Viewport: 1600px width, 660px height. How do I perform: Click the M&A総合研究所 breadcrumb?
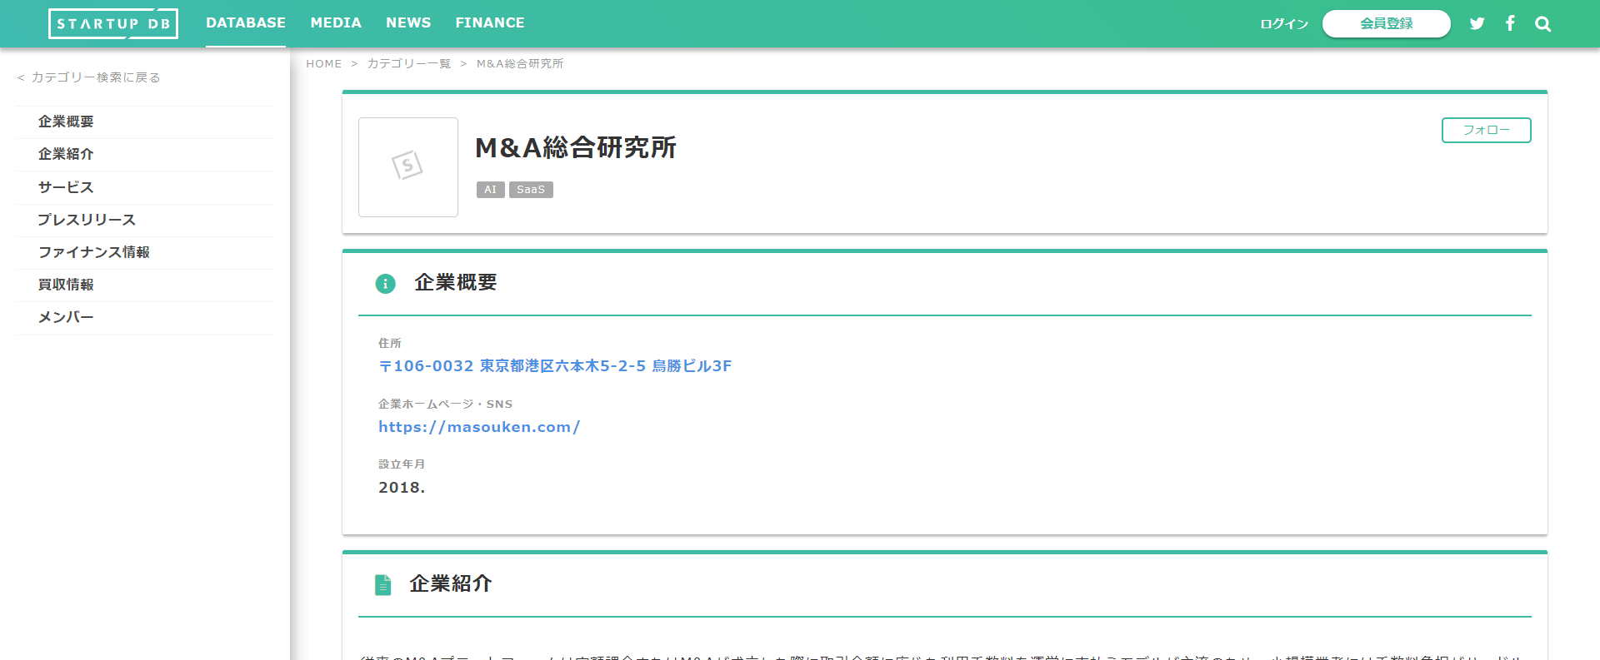(520, 64)
